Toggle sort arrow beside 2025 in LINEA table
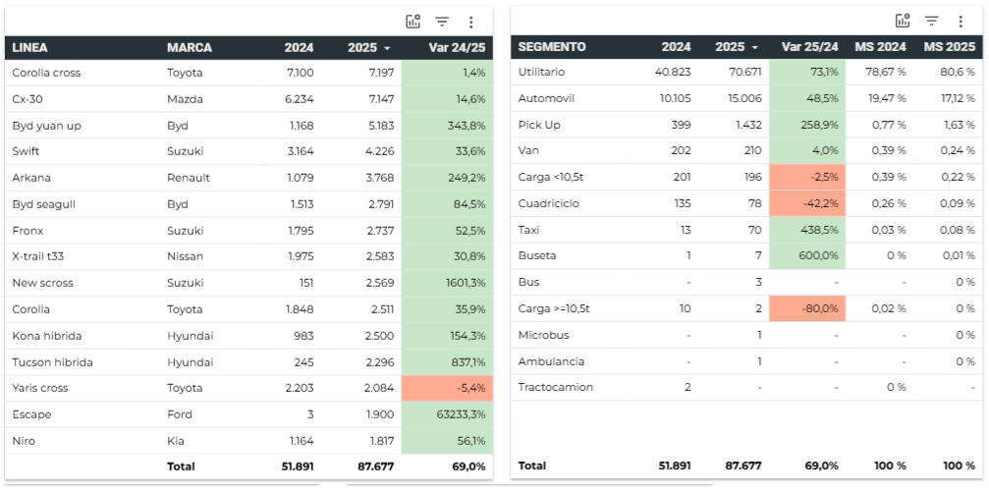 point(387,48)
